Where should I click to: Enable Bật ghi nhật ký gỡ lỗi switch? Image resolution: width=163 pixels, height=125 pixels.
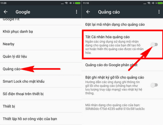[x=154, y=85]
